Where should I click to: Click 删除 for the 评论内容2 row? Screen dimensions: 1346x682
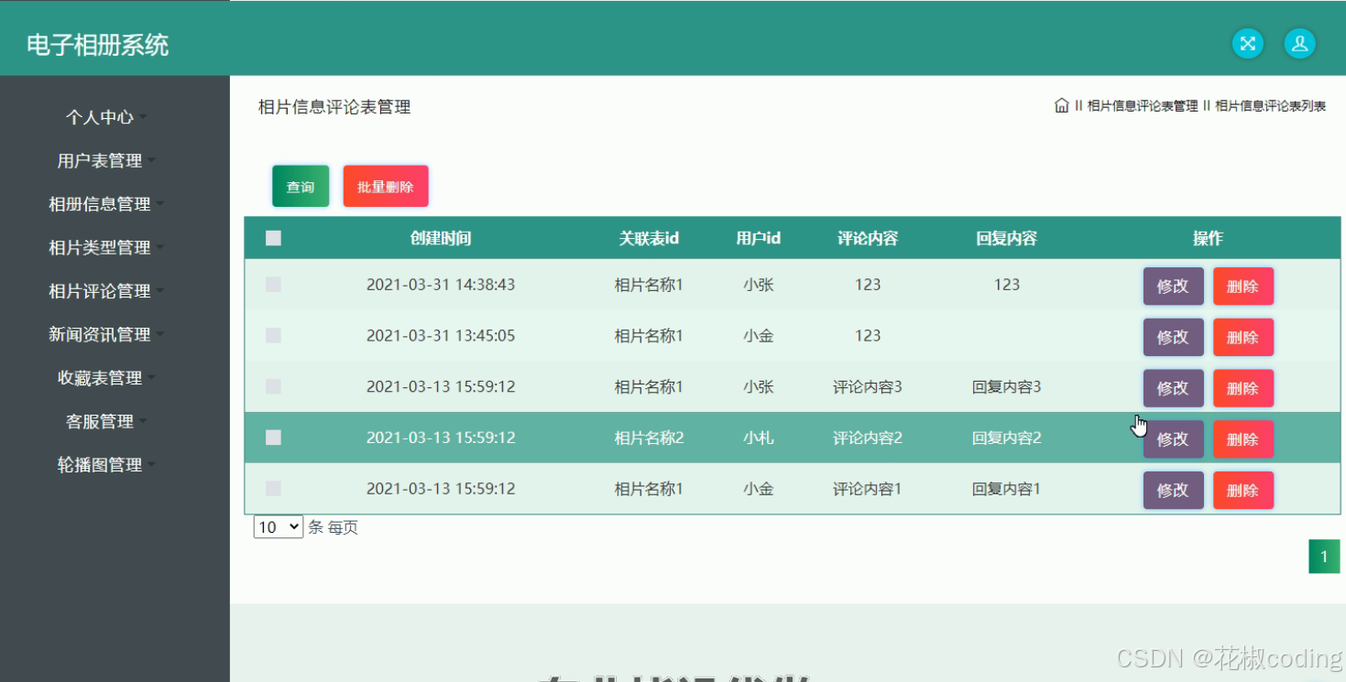1242,439
